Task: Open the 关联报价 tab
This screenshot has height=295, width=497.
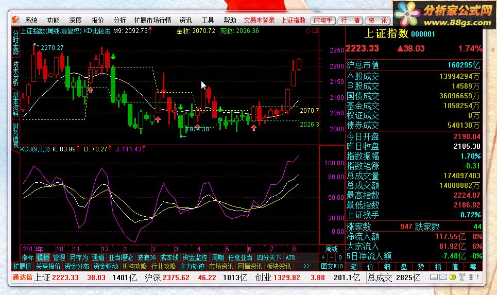Action: coord(48,267)
